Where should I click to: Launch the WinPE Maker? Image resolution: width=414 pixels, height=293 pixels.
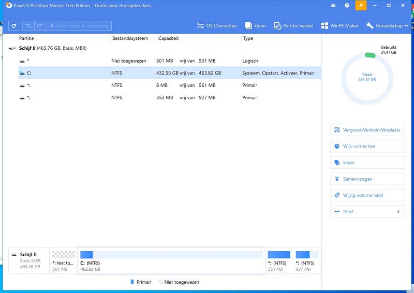340,26
